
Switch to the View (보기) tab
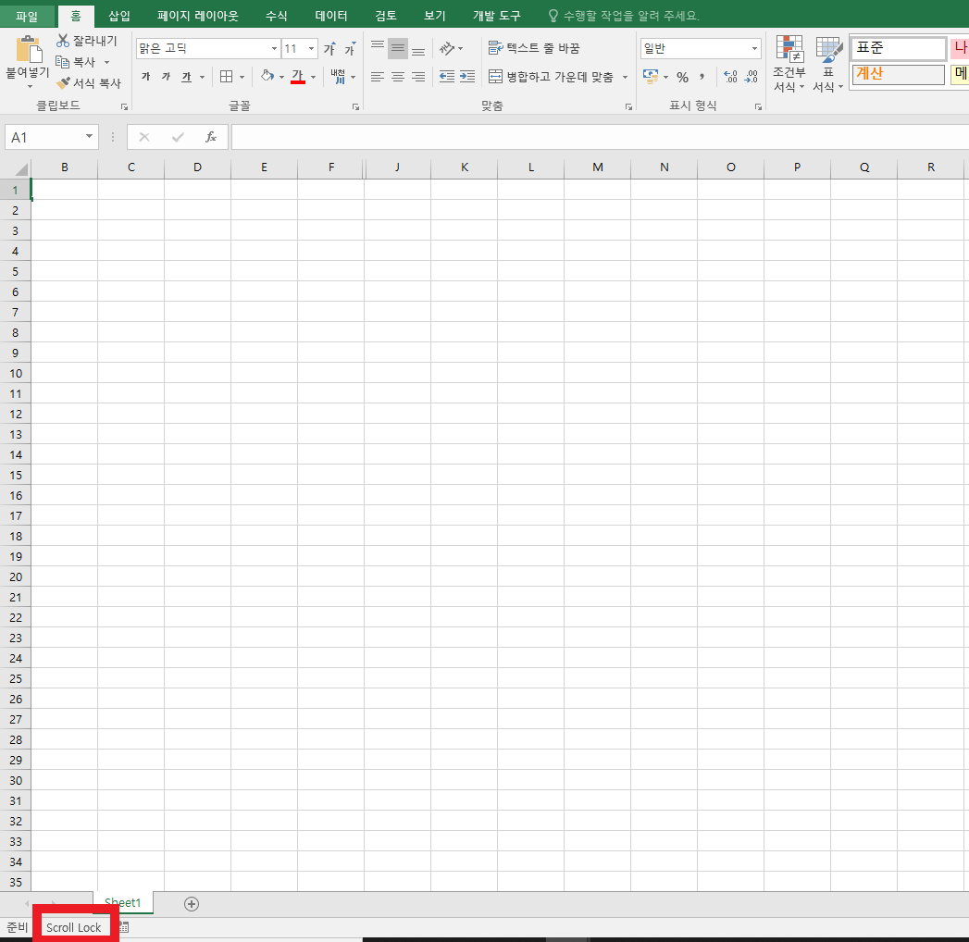click(434, 16)
